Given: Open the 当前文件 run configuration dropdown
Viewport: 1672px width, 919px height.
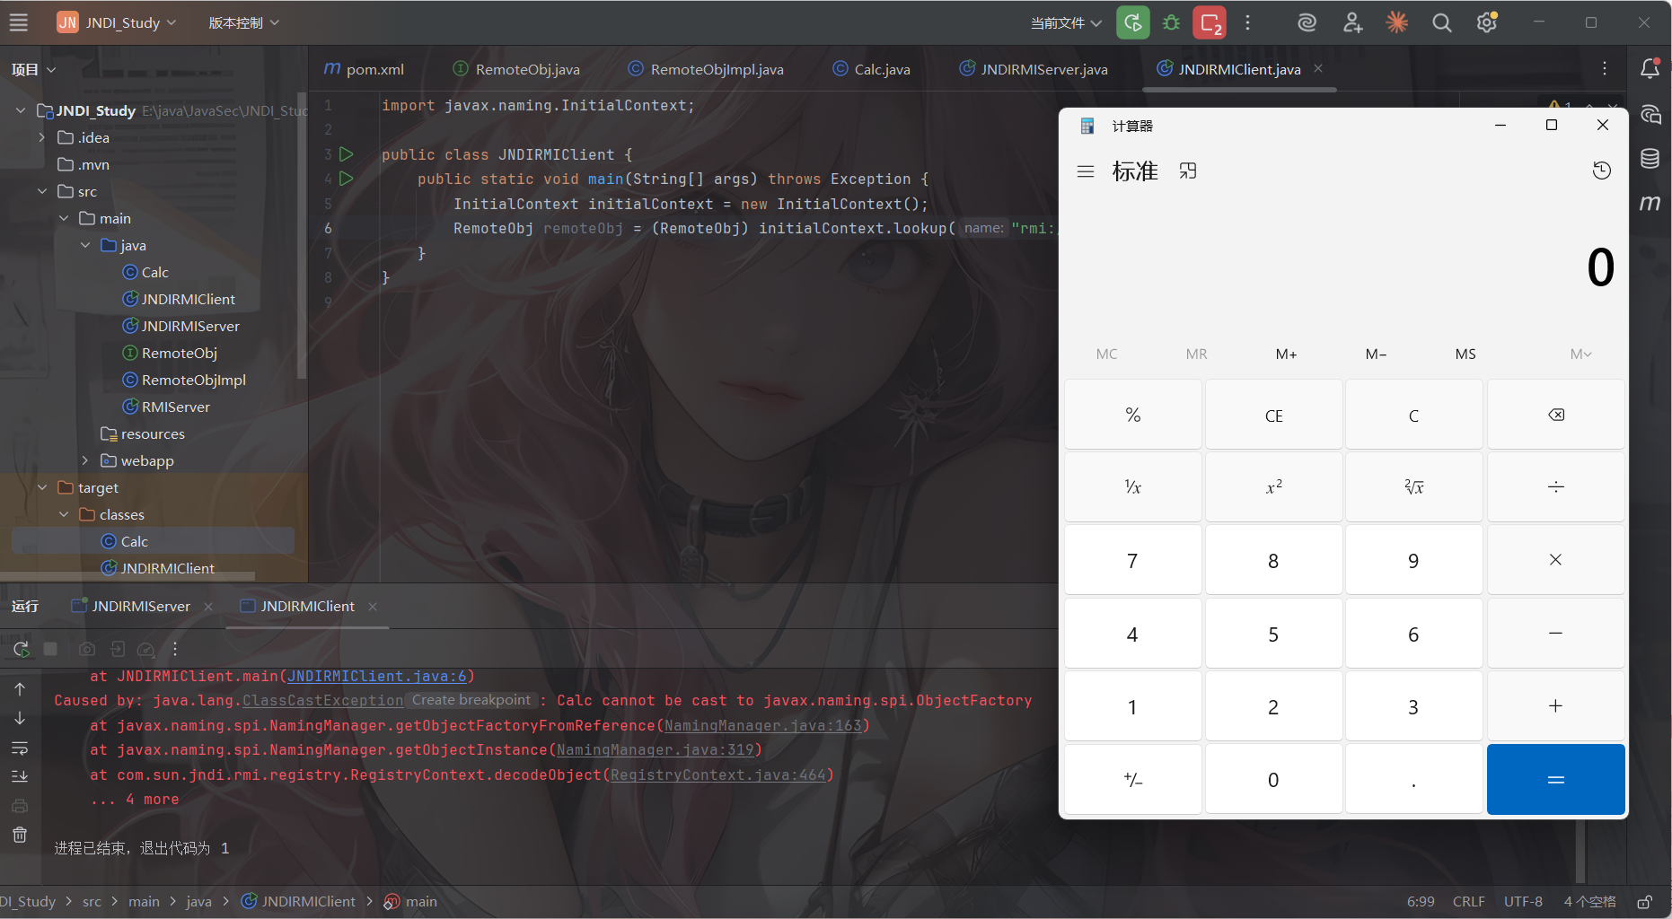Looking at the screenshot, I should tap(1065, 22).
